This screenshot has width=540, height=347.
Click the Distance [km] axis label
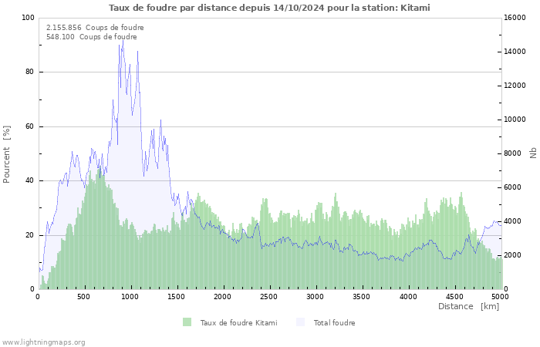[x=468, y=306]
